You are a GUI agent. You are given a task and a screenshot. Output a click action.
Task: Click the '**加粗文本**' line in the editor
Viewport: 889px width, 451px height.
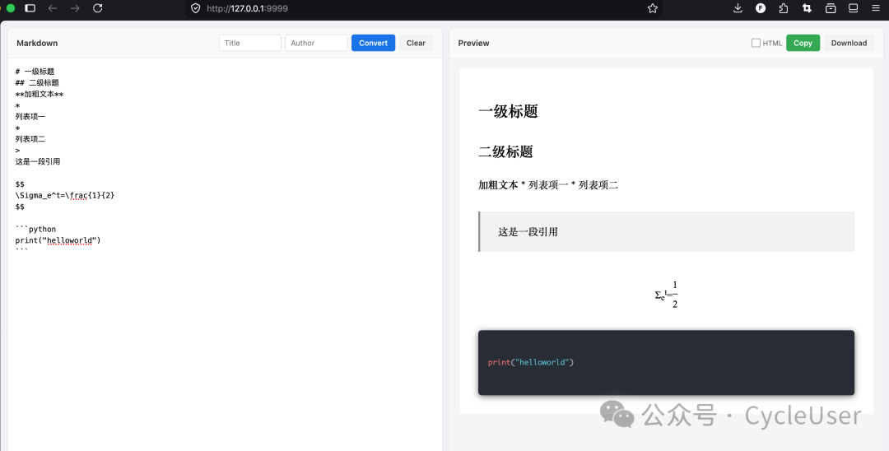click(40, 94)
